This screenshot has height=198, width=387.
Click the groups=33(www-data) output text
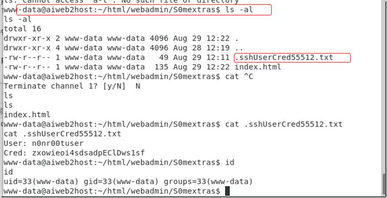click(x=208, y=181)
